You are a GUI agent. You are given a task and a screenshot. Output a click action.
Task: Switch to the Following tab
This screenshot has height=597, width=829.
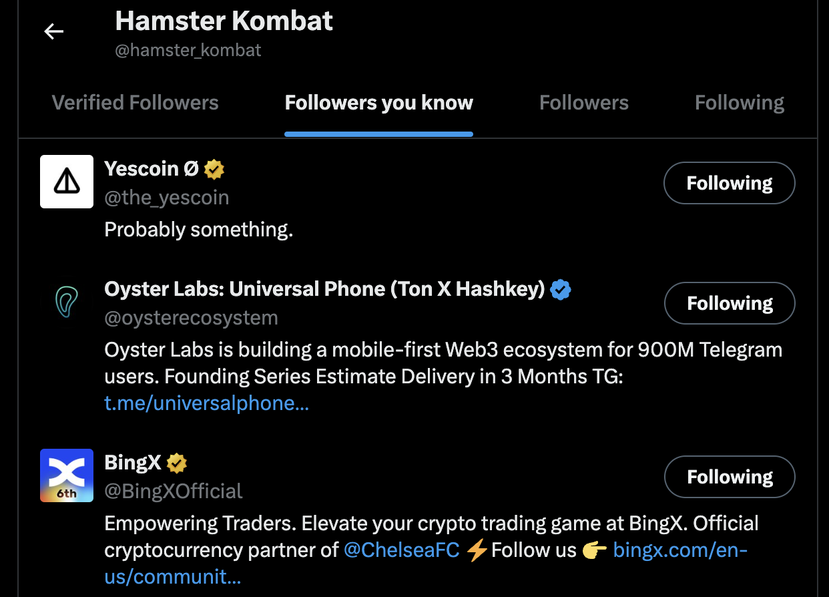coord(739,103)
